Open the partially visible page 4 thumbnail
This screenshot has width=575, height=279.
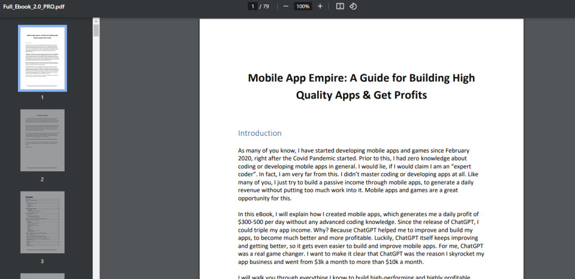(x=43, y=276)
